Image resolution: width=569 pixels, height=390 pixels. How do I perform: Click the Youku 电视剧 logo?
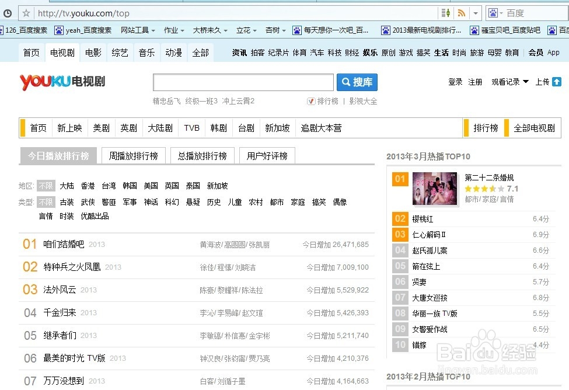62,82
